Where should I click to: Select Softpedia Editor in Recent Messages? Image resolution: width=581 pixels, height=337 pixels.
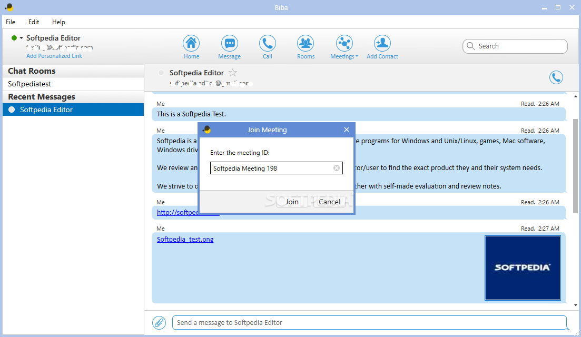coord(73,110)
